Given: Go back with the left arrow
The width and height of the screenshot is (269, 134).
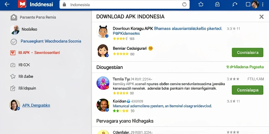Looking at the screenshot, I should pyautogui.click(x=7, y=4).
